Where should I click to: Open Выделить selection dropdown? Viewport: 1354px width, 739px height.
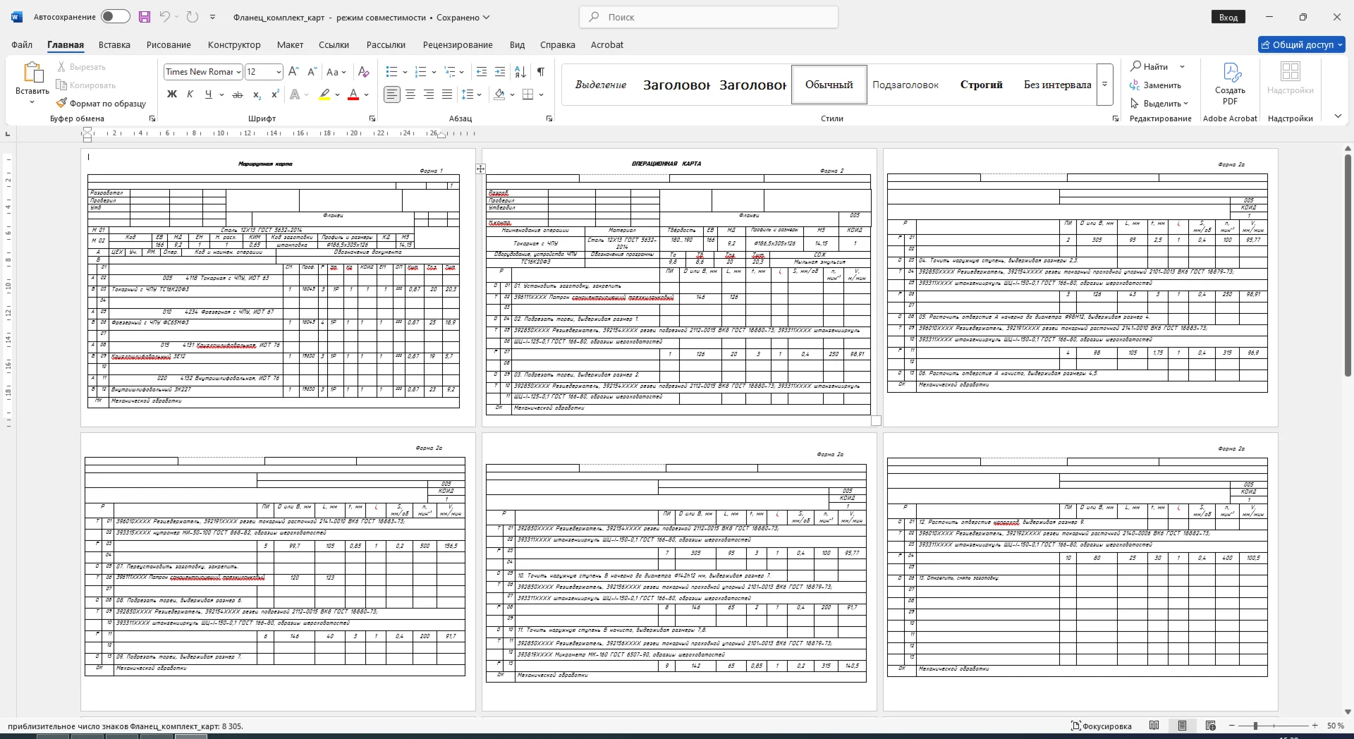1159,104
